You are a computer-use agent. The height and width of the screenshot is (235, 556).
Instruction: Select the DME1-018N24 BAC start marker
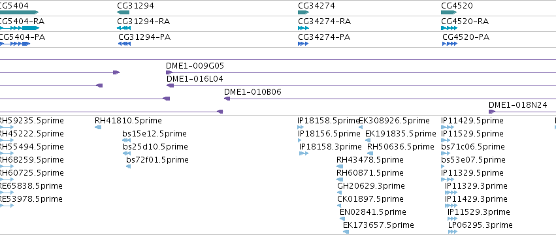[492, 112]
